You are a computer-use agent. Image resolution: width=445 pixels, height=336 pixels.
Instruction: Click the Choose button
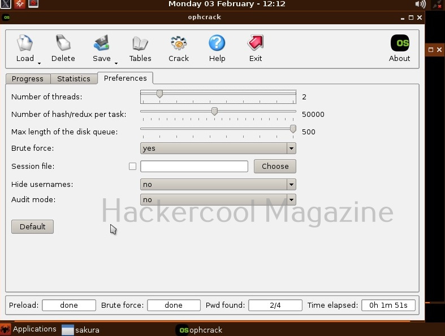point(275,166)
